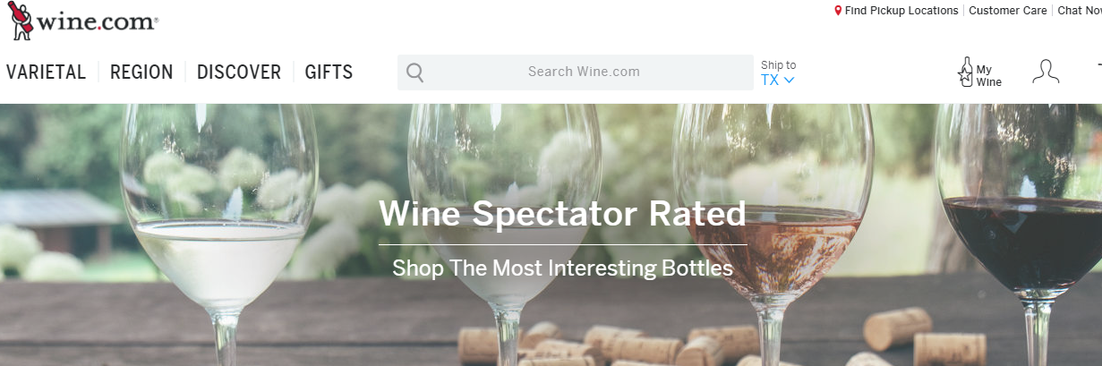The image size is (1102, 366).
Task: Open the DISCOVER menu
Action: coord(239,72)
